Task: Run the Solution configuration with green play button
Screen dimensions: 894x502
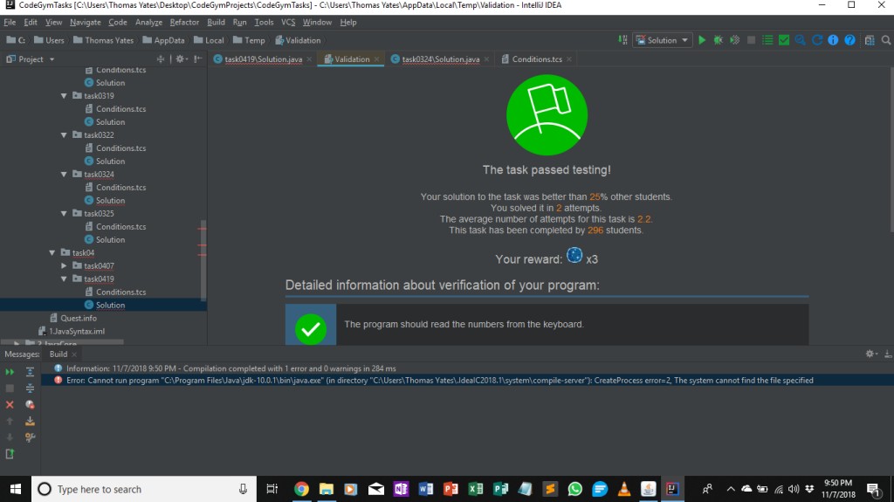Action: tap(702, 40)
